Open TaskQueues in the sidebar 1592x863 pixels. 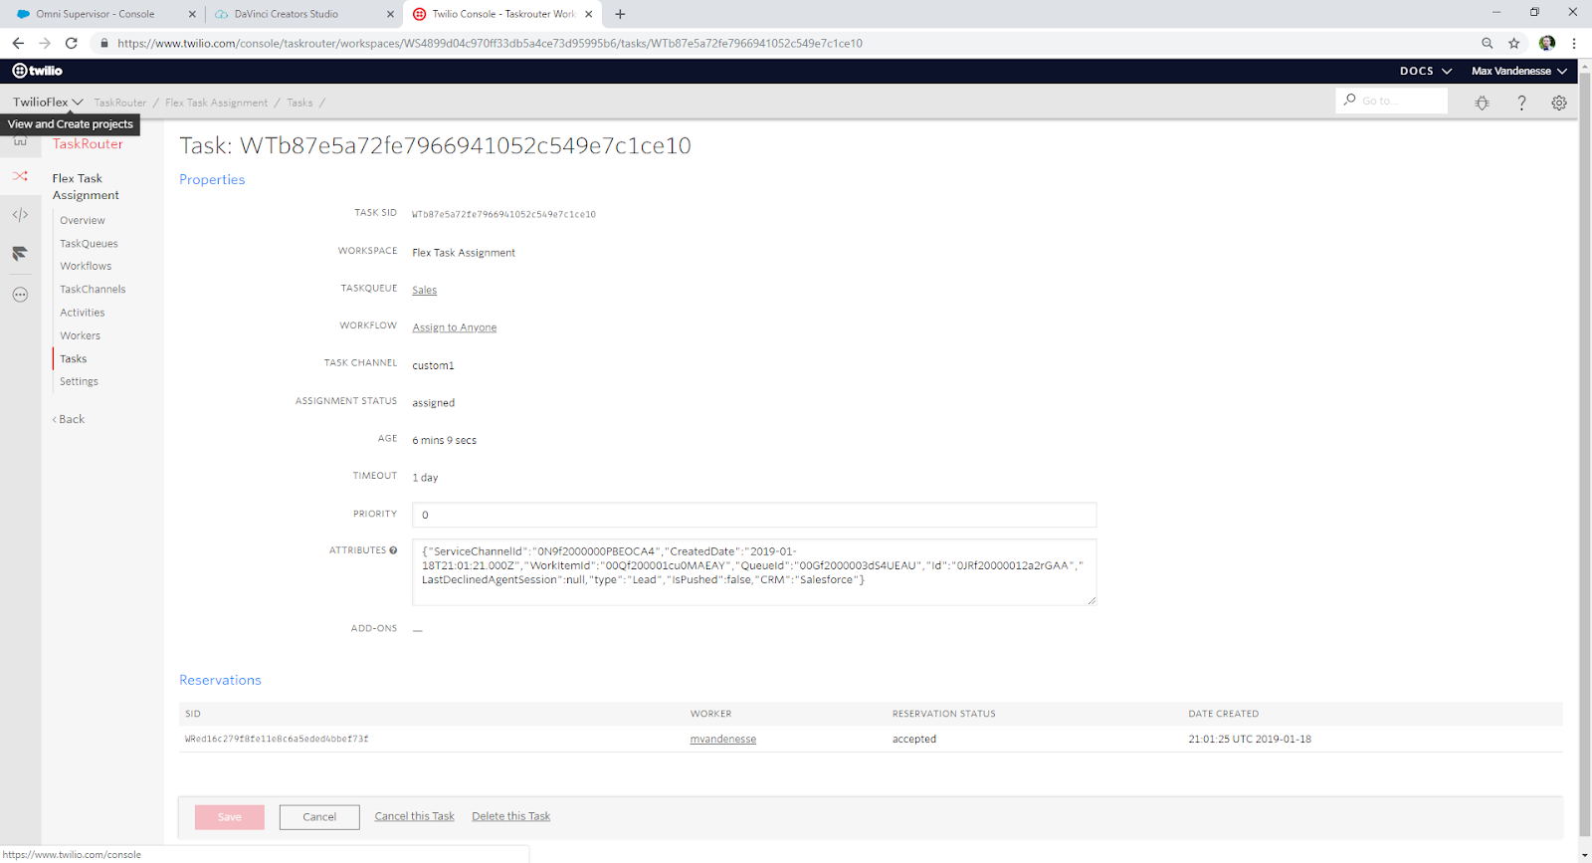(89, 244)
